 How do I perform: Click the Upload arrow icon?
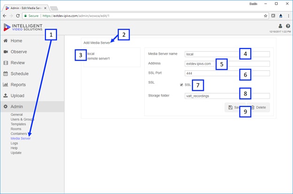(x=6, y=96)
